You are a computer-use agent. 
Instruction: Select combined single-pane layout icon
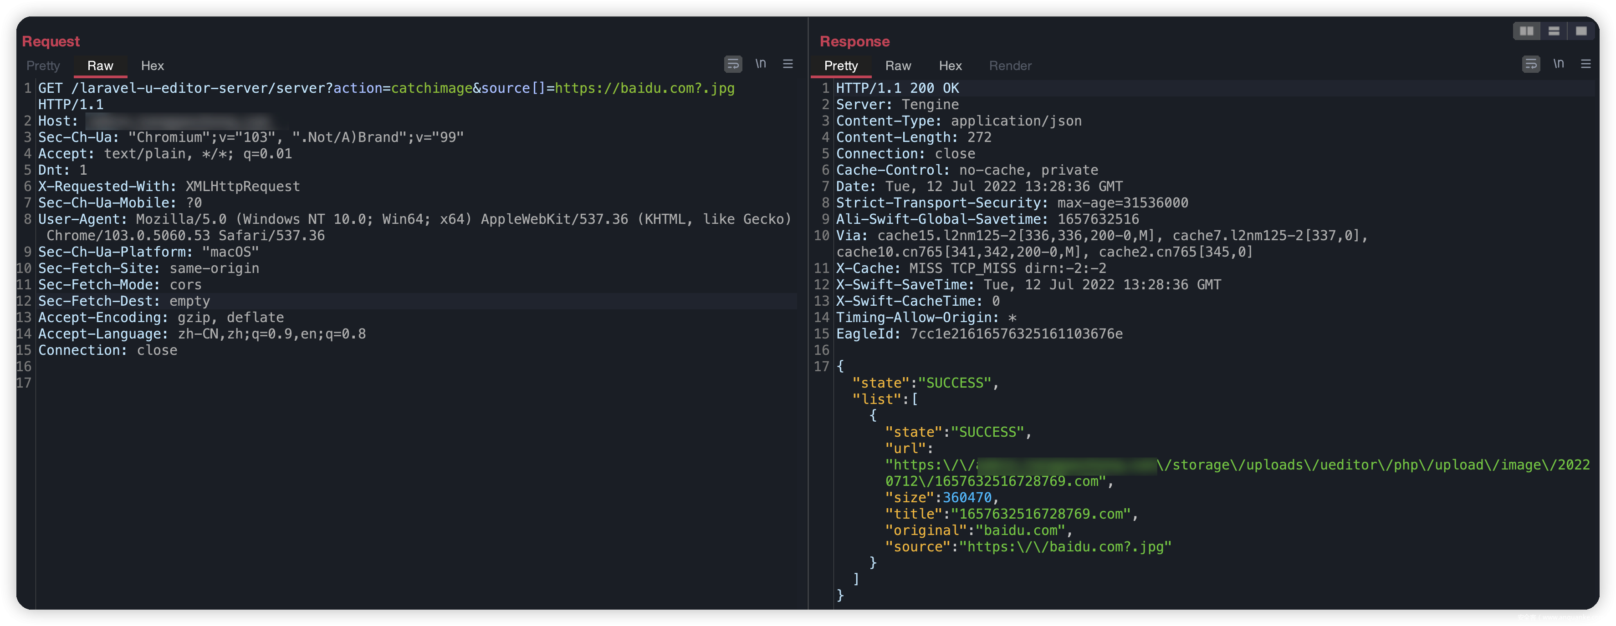(1581, 30)
